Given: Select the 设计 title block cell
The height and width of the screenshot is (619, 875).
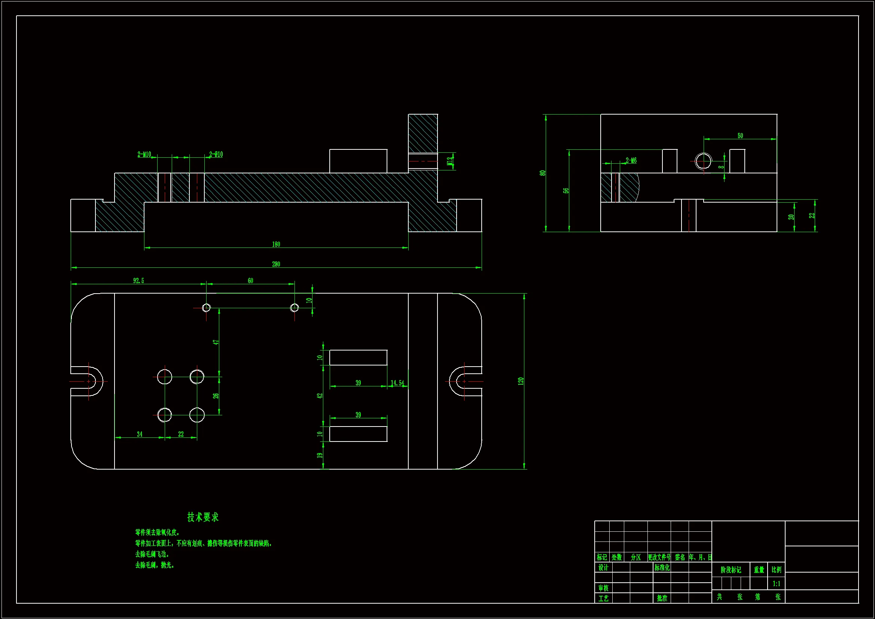Looking at the screenshot, I should (603, 568).
